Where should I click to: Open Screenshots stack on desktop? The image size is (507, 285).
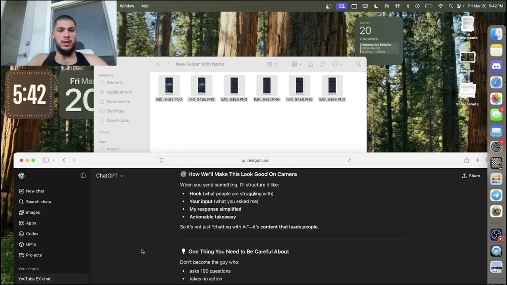(467, 95)
